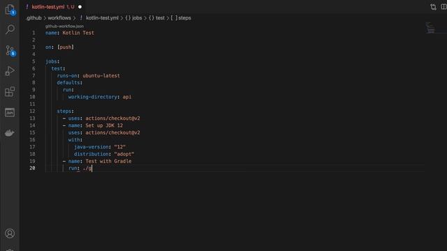Click the kotlin-test.yml breadcrumb

click(x=102, y=18)
